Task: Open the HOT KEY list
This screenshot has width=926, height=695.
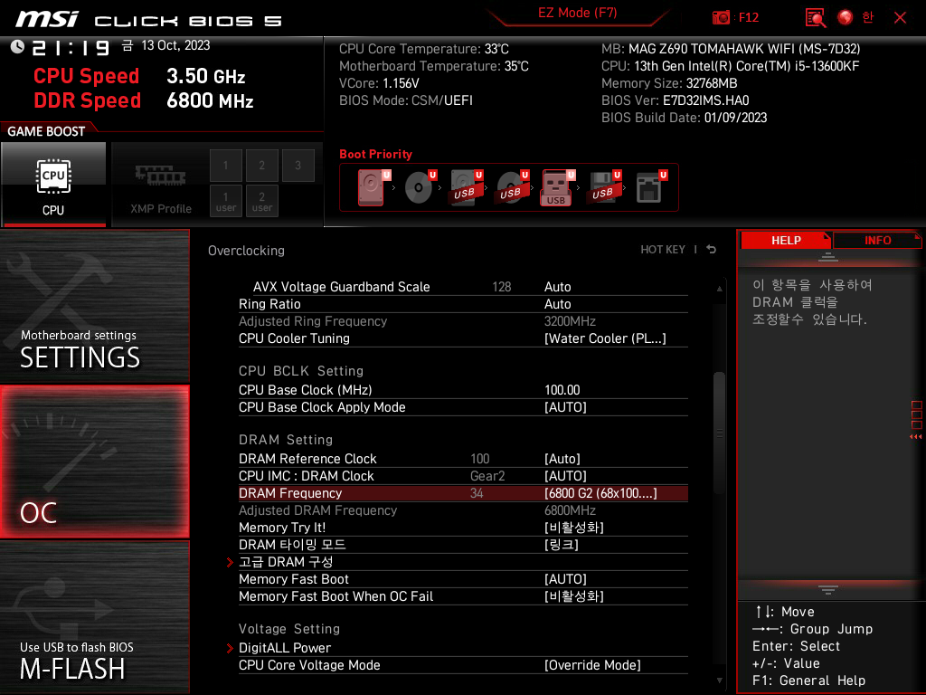Action: pos(663,250)
